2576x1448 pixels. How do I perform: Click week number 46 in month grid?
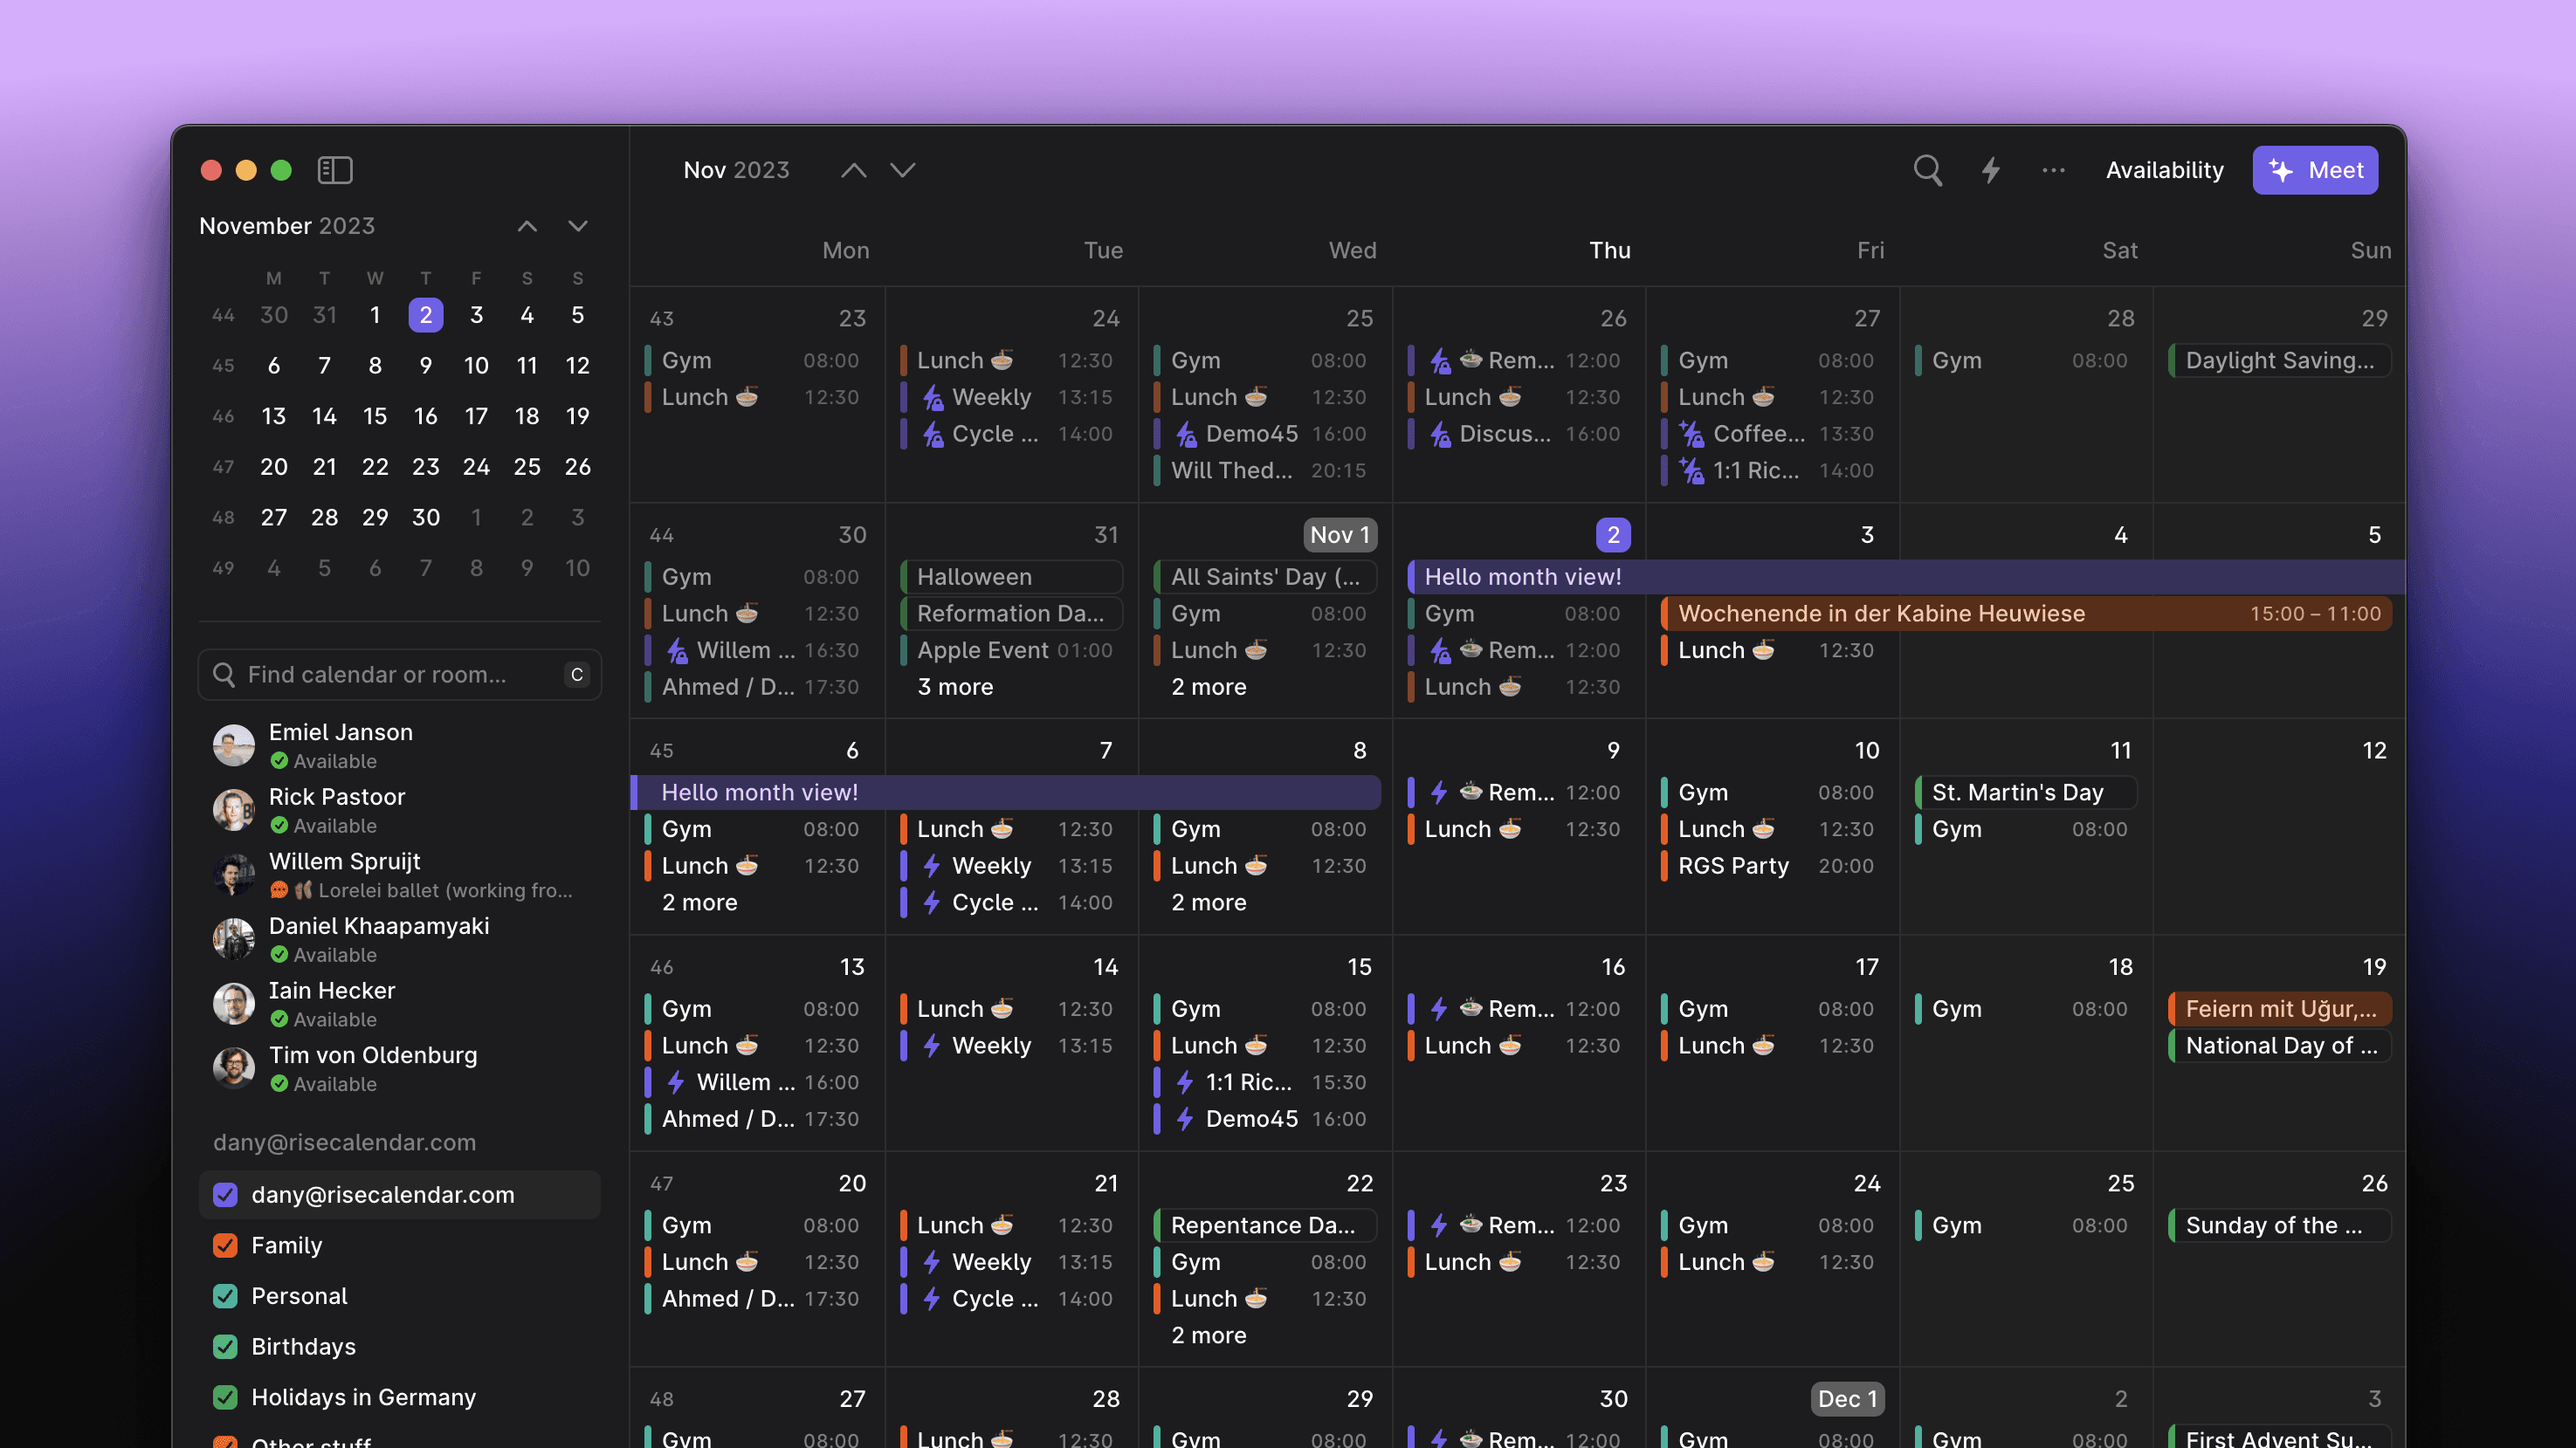point(662,967)
